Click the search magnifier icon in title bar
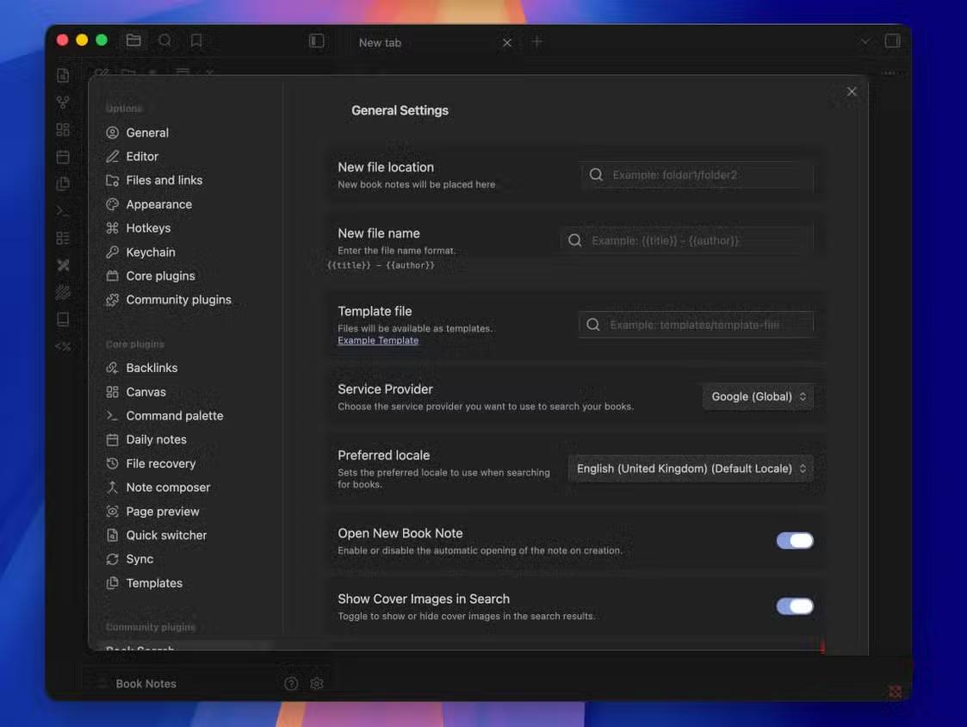This screenshot has height=727, width=967. 164,40
